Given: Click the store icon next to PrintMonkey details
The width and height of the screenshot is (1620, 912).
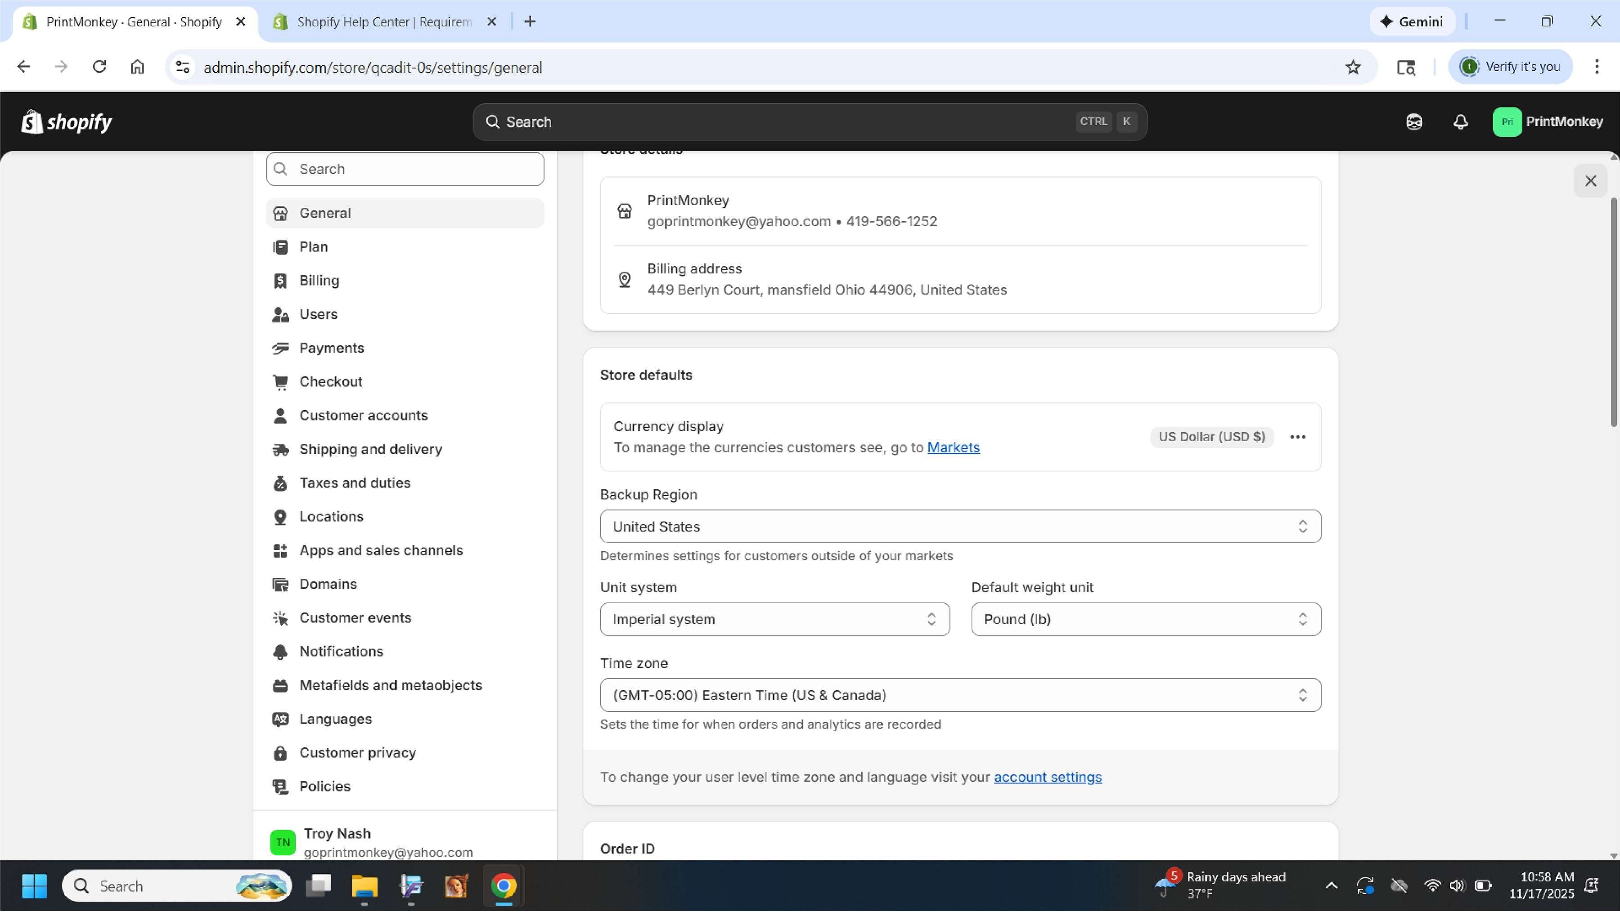Looking at the screenshot, I should pos(624,211).
